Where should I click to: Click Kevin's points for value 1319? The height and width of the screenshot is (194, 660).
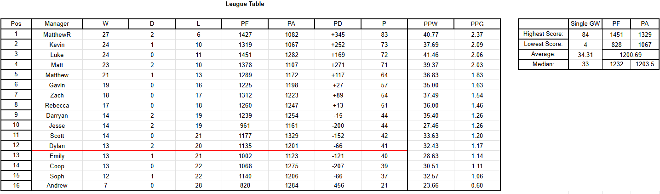[245, 45]
